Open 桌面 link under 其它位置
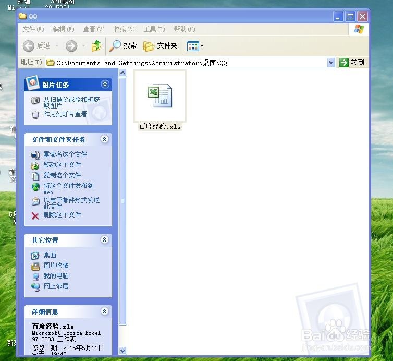 click(x=50, y=255)
